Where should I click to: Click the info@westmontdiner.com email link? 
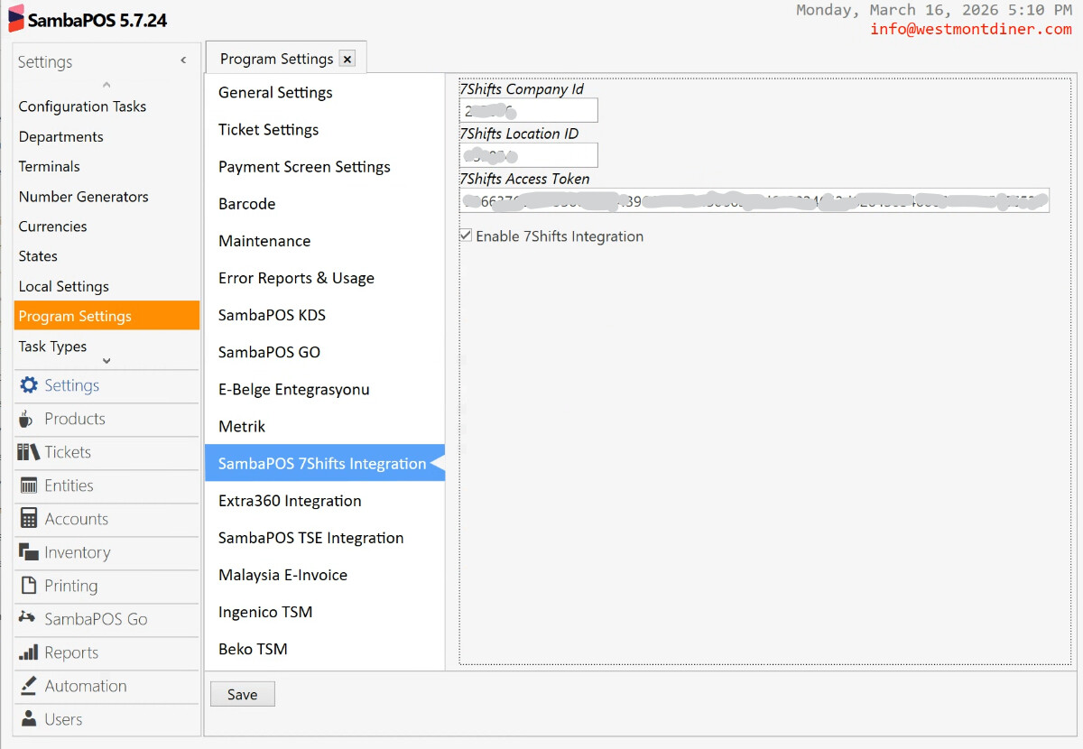[x=970, y=29]
